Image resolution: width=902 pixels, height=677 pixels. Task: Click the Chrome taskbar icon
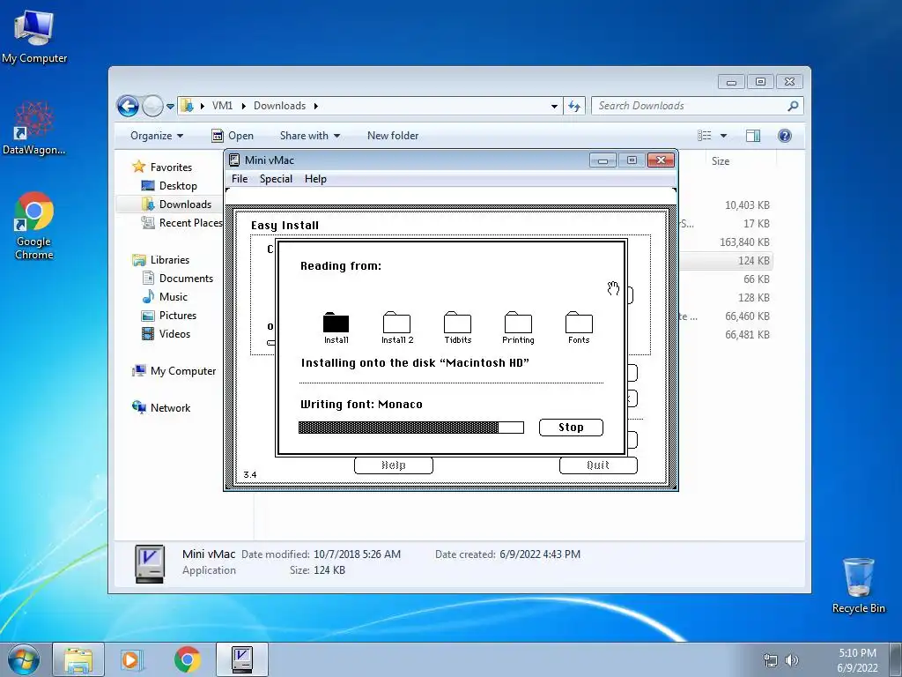point(187,659)
